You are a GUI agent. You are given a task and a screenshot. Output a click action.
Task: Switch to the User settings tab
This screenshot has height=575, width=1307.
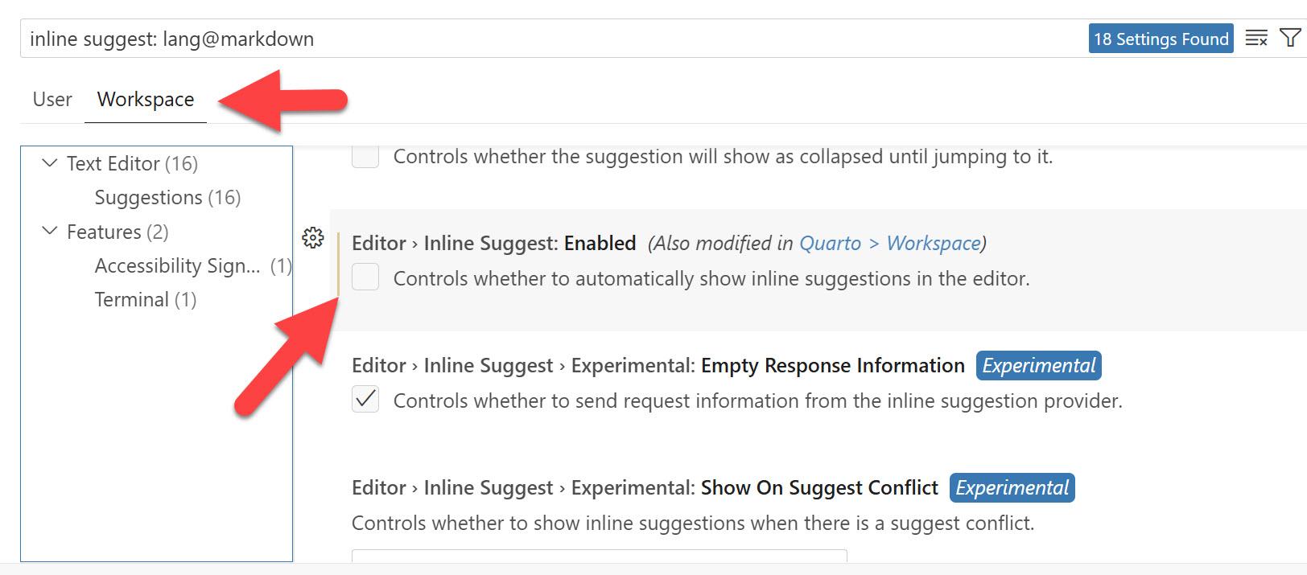pyautogui.click(x=52, y=99)
